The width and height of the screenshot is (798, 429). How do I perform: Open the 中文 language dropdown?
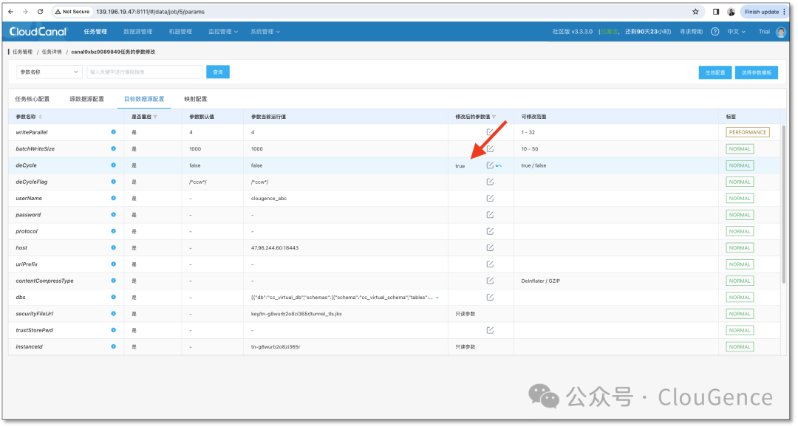coord(736,32)
